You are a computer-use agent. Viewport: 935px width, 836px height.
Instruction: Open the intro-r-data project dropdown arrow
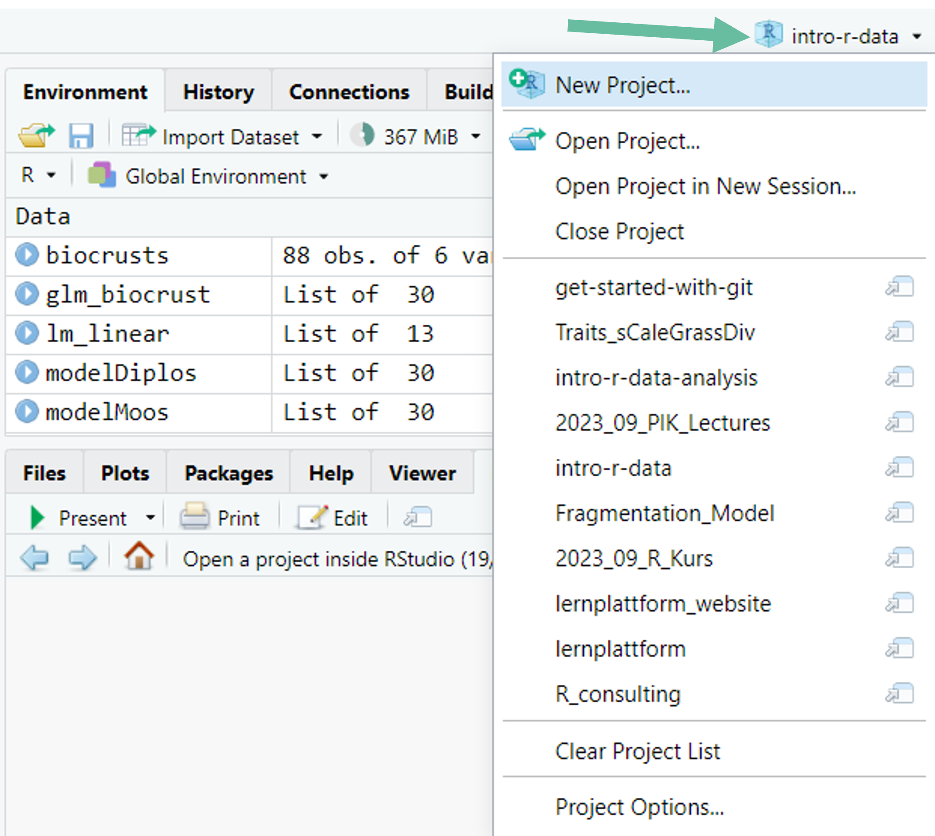coord(917,36)
